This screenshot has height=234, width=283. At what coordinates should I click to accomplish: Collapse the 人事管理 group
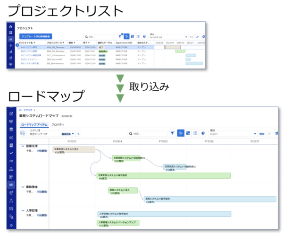(x=23, y=210)
